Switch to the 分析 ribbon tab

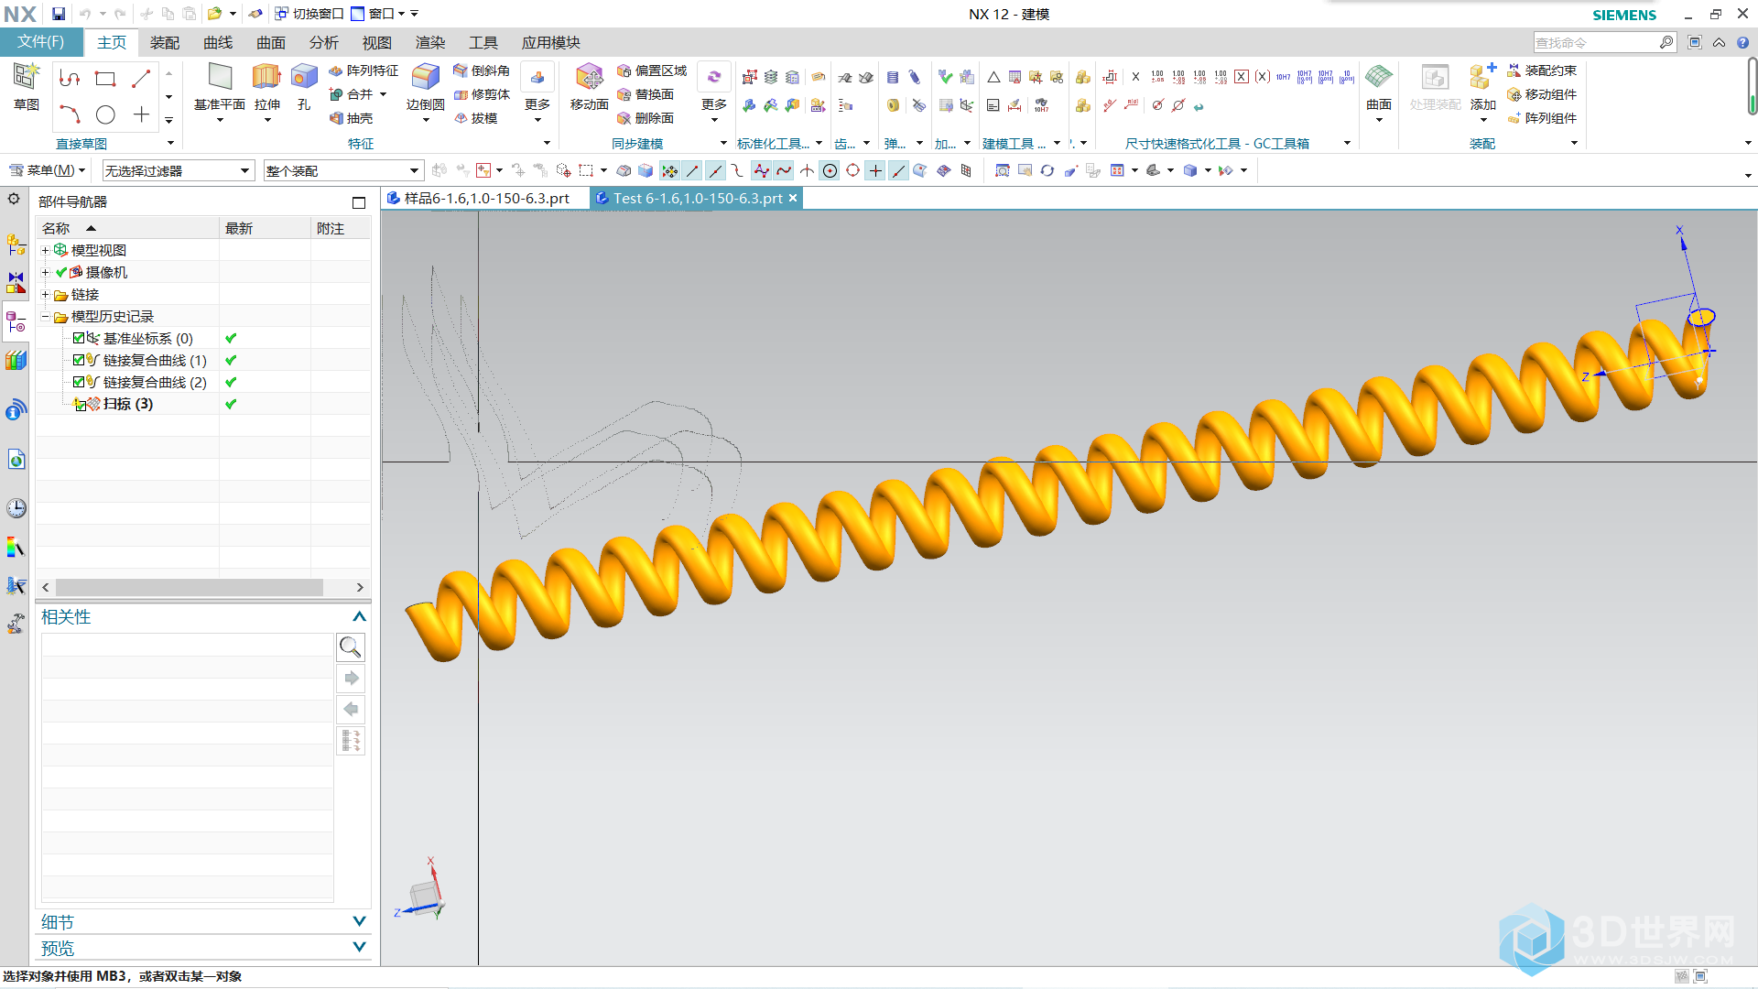tap(323, 42)
